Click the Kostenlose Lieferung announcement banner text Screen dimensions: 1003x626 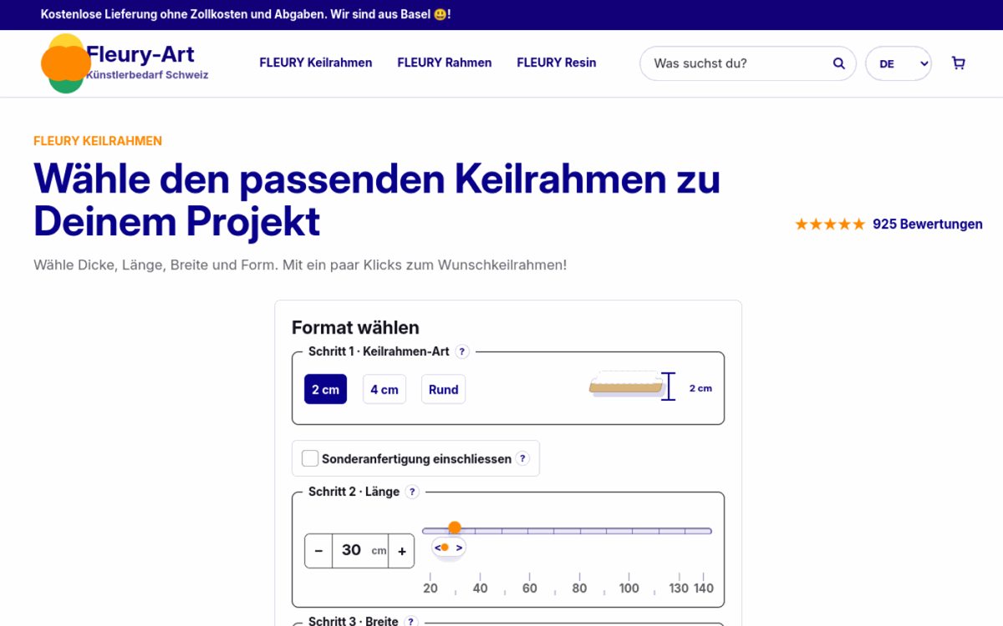coord(246,15)
